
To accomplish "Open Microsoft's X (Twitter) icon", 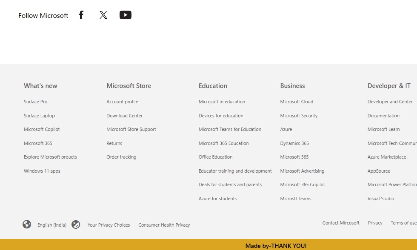I will coord(103,15).
